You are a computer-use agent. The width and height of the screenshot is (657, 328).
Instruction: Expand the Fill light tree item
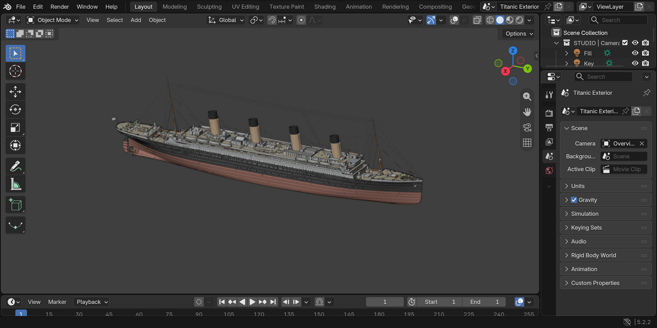[567, 53]
